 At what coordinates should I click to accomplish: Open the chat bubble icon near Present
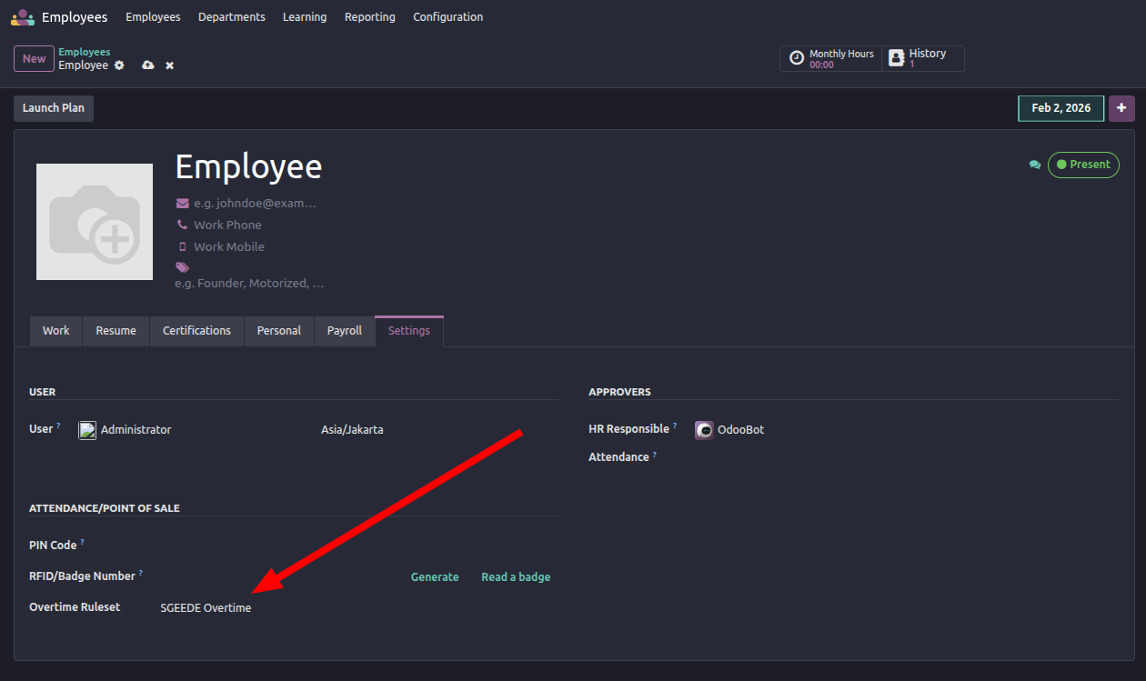click(1034, 165)
